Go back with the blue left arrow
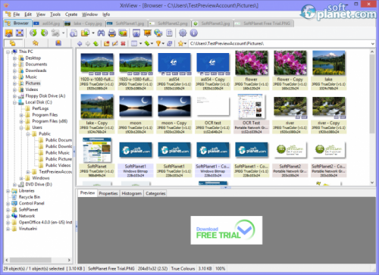Viewport: 379px width, 275px height. pos(80,44)
